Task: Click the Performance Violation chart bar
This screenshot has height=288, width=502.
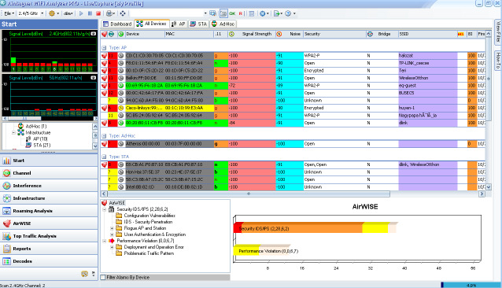Action: click(262, 250)
